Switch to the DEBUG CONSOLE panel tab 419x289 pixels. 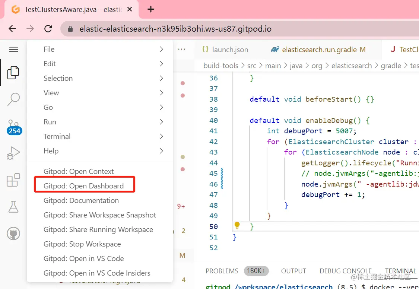click(x=346, y=271)
